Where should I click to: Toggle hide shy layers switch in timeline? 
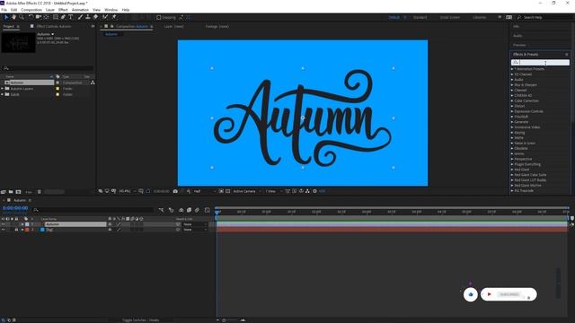(x=181, y=210)
